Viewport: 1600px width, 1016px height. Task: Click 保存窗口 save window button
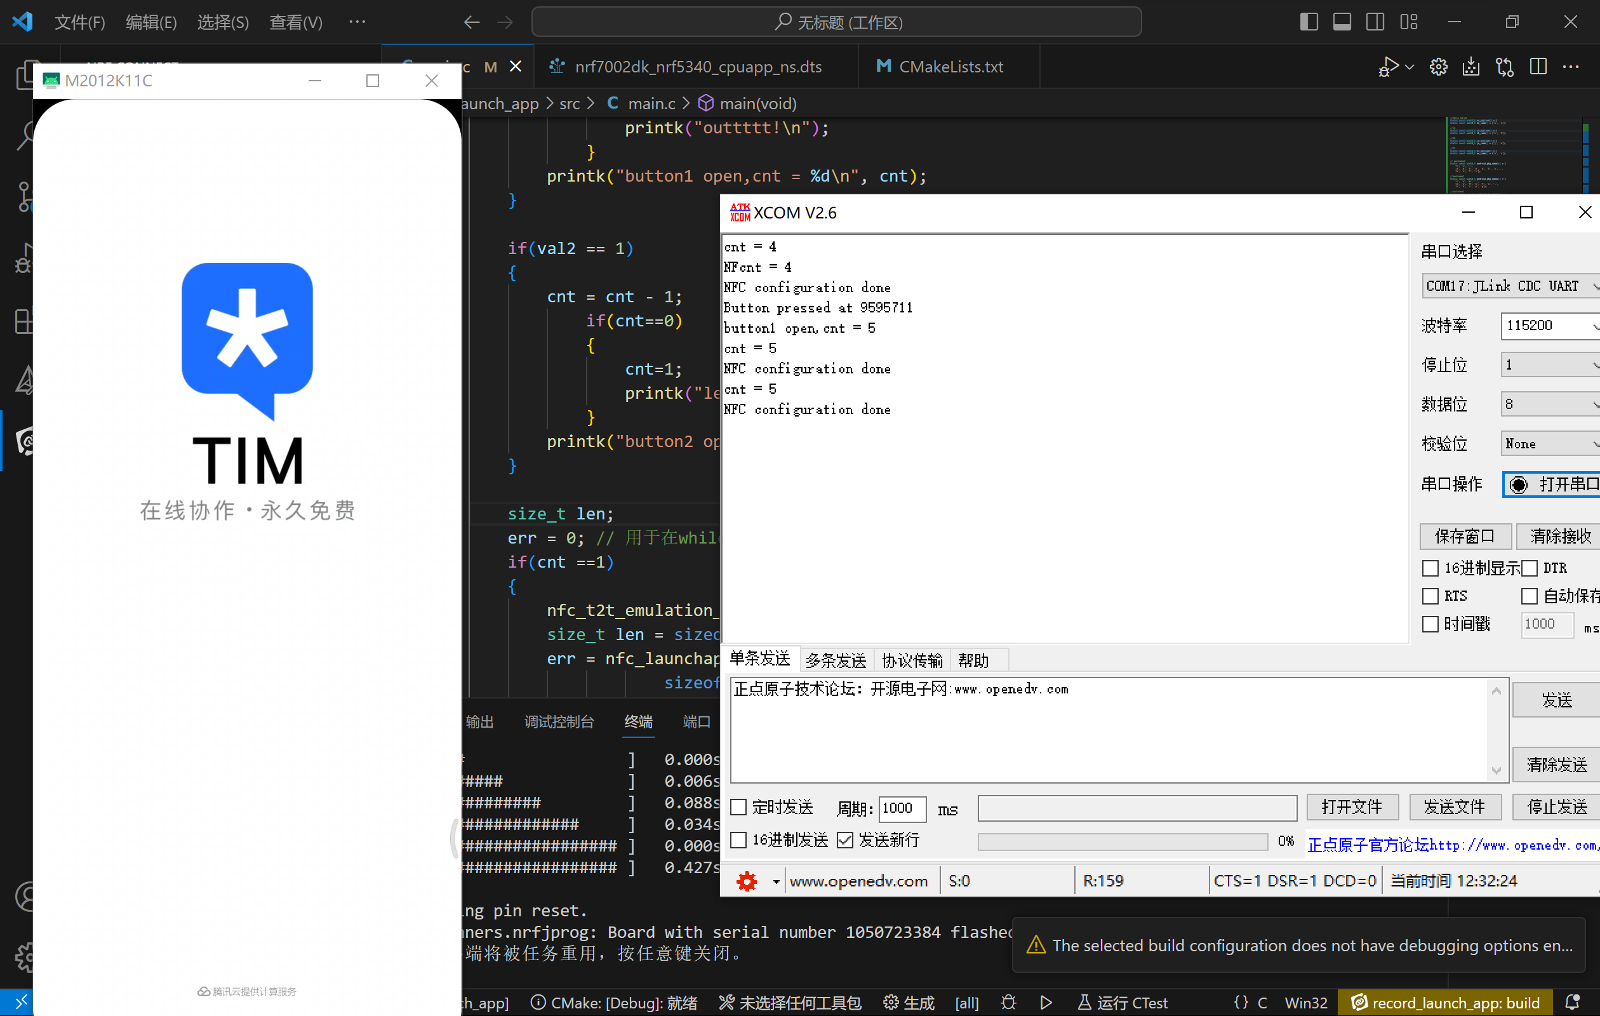(1466, 536)
